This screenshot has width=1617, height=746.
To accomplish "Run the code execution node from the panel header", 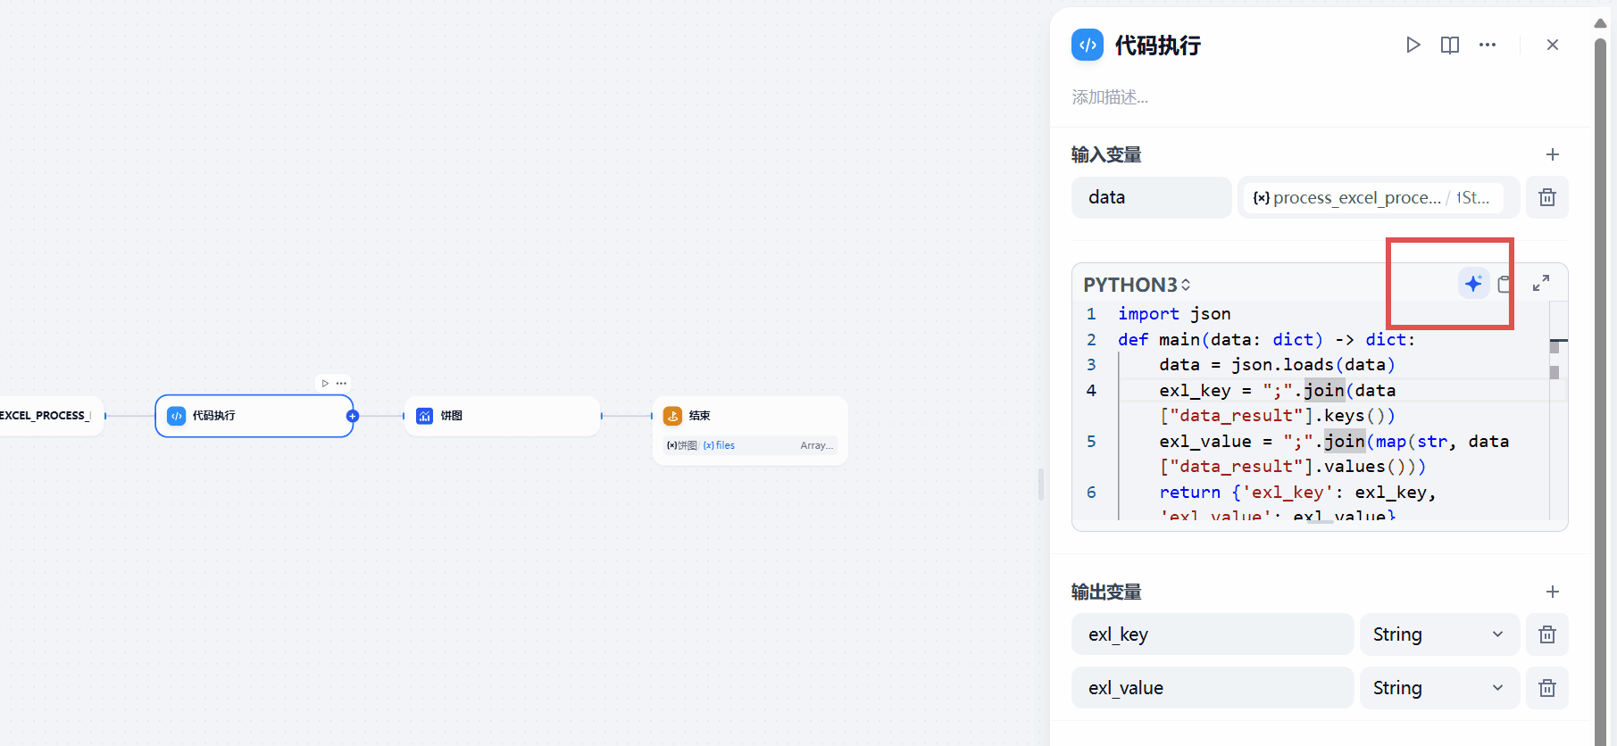I will [x=1413, y=45].
